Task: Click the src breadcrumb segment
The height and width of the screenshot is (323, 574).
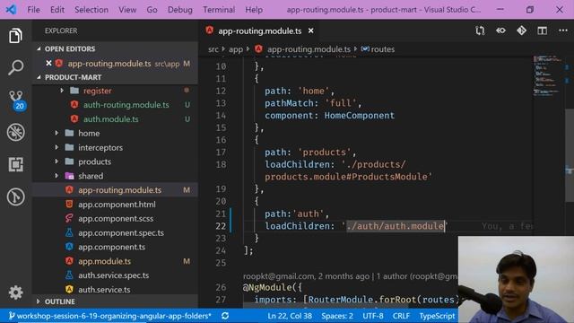Action: 213,49
